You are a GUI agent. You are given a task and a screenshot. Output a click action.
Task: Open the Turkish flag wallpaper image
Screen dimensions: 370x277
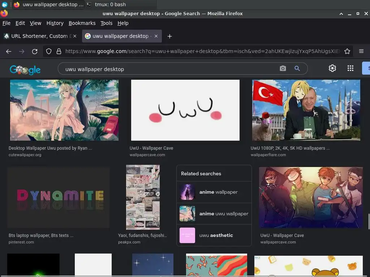pos(306,110)
